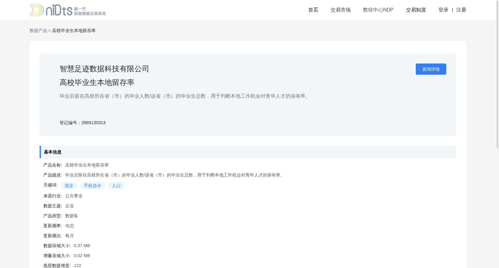Open the 数纽中心NDP menu item
This screenshot has width=499, height=268.
point(378,10)
